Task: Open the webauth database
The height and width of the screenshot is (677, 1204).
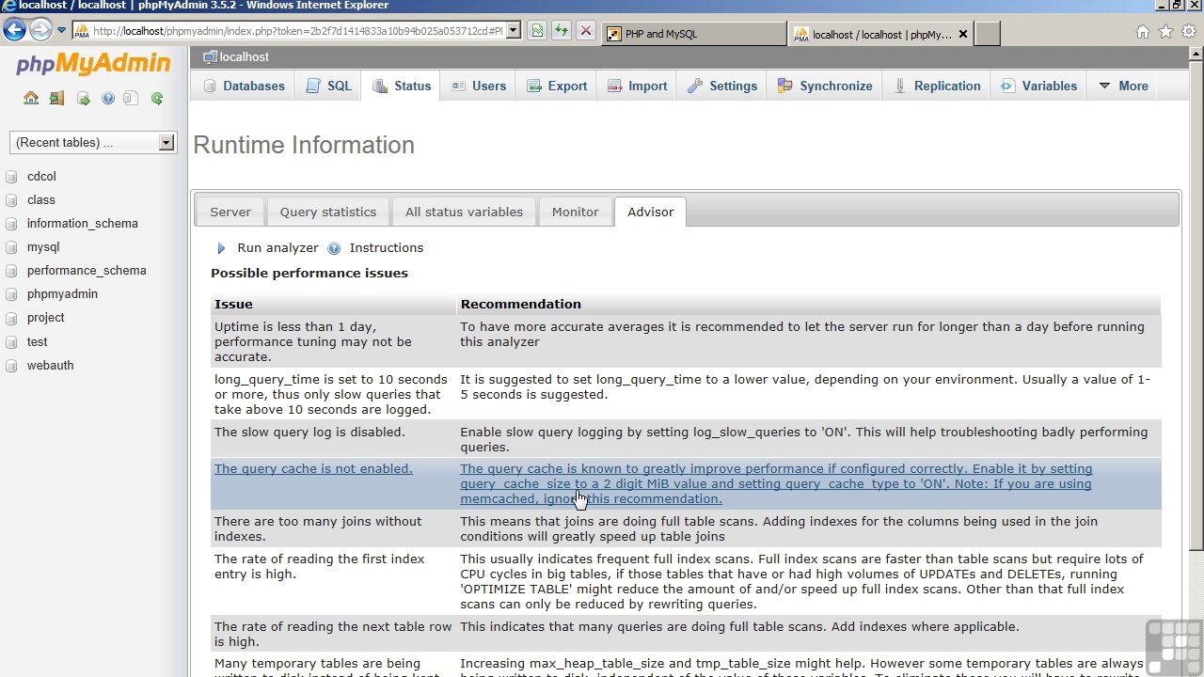Action: pyautogui.click(x=50, y=365)
